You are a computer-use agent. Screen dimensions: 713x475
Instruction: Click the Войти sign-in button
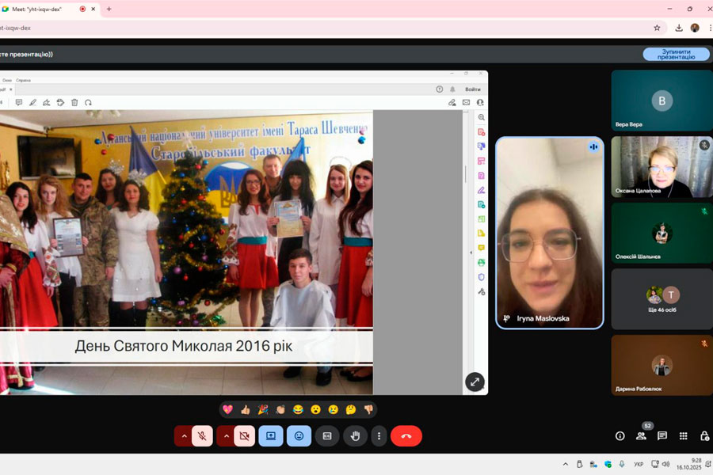pyautogui.click(x=473, y=89)
